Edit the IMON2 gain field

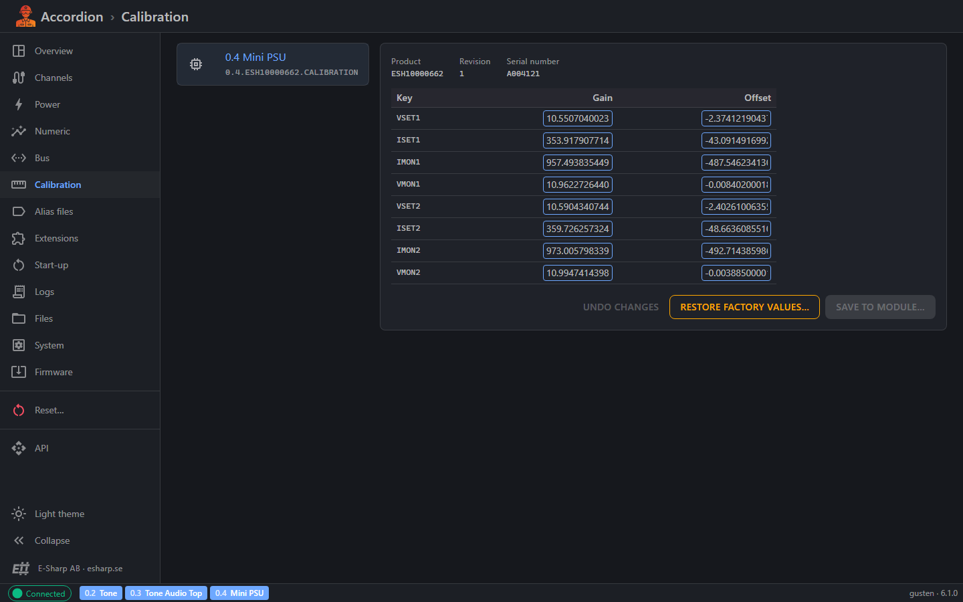(578, 251)
